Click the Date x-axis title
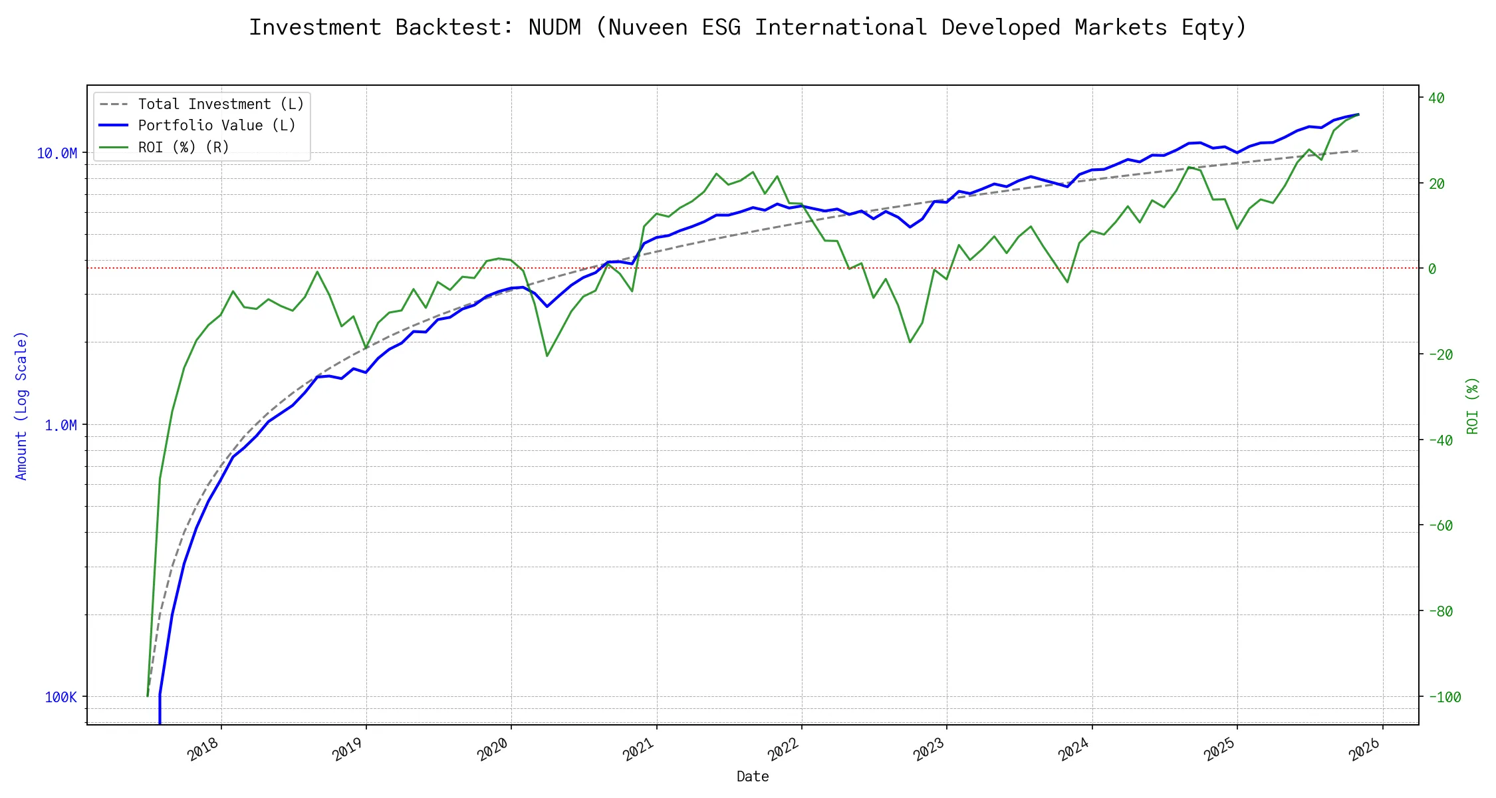 coord(753,776)
